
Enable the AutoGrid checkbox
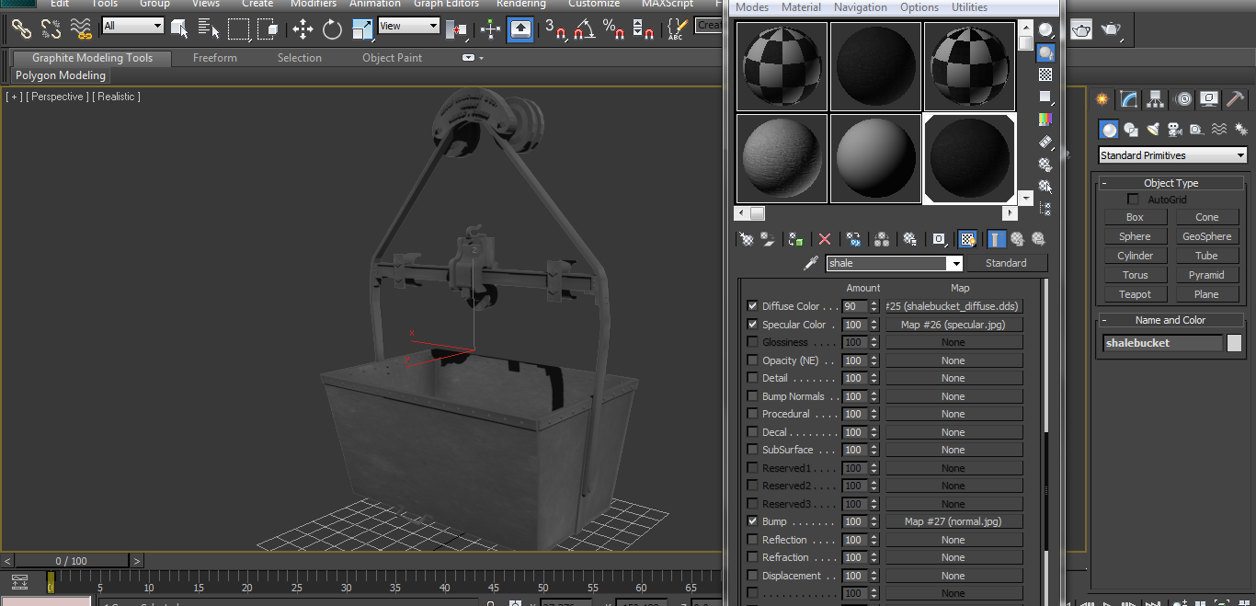(1133, 200)
